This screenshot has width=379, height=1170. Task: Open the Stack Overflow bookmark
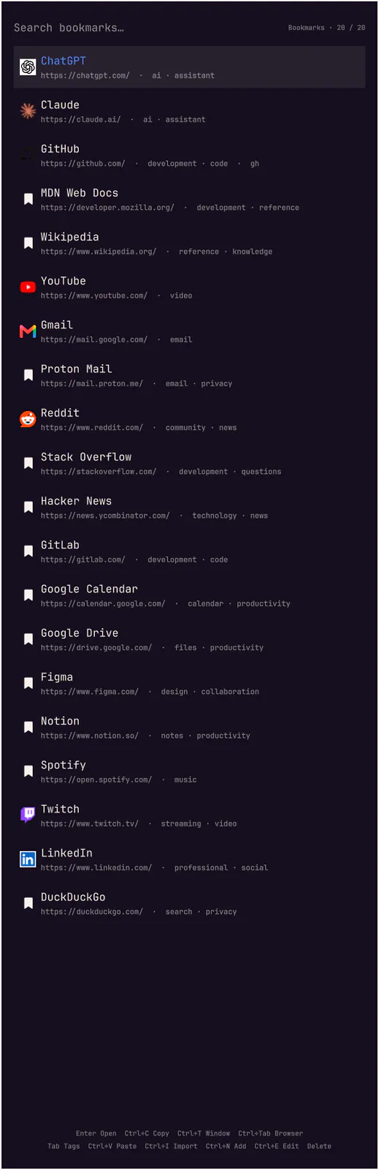click(189, 463)
